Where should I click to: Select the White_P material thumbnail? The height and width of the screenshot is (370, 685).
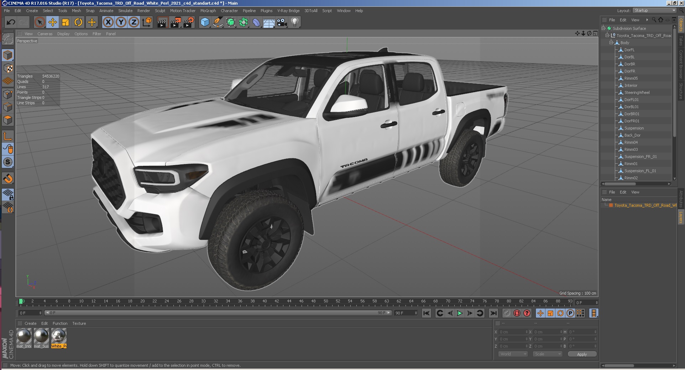(x=59, y=338)
